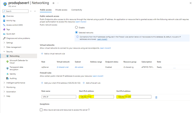Select Networking in the Security section

[x=14, y=56]
